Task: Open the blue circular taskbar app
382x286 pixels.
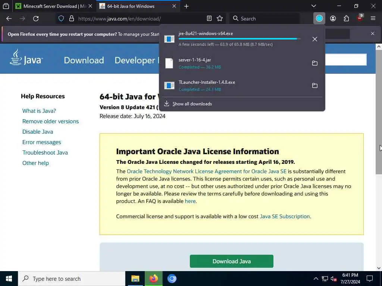Action: tap(172, 279)
